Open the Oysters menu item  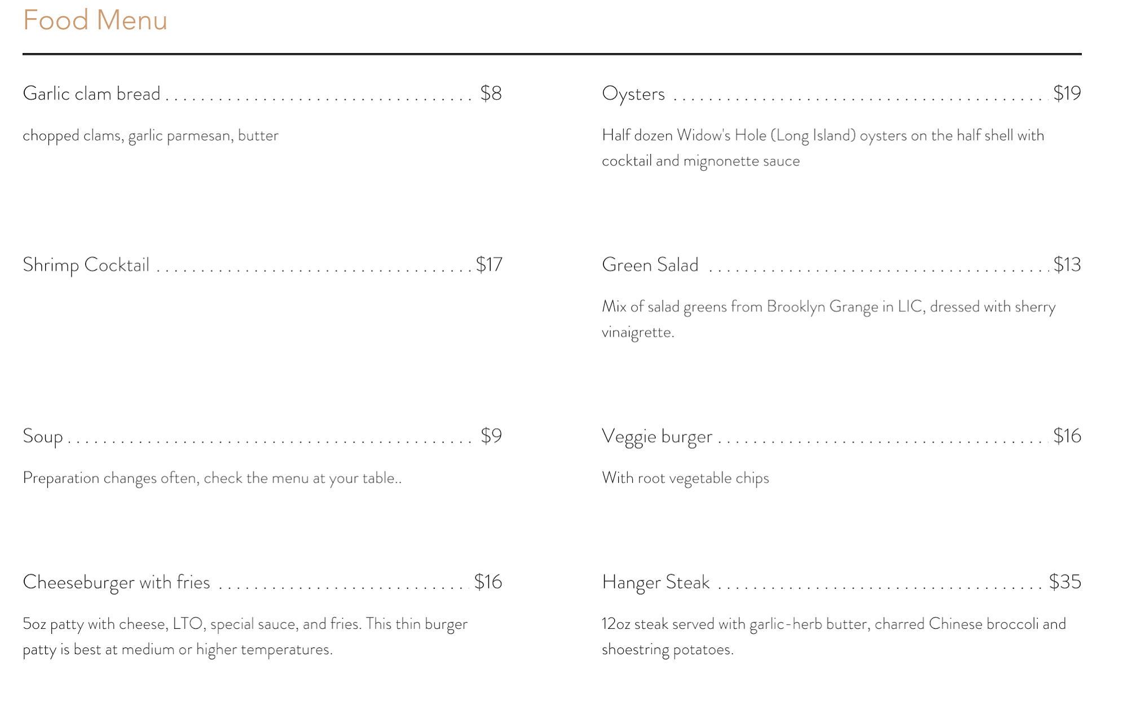pyautogui.click(x=633, y=94)
